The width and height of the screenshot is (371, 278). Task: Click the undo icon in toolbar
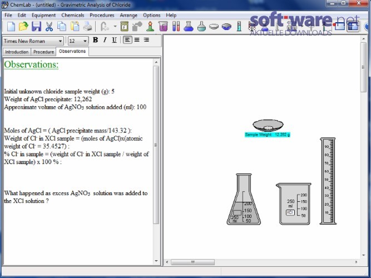104,26
